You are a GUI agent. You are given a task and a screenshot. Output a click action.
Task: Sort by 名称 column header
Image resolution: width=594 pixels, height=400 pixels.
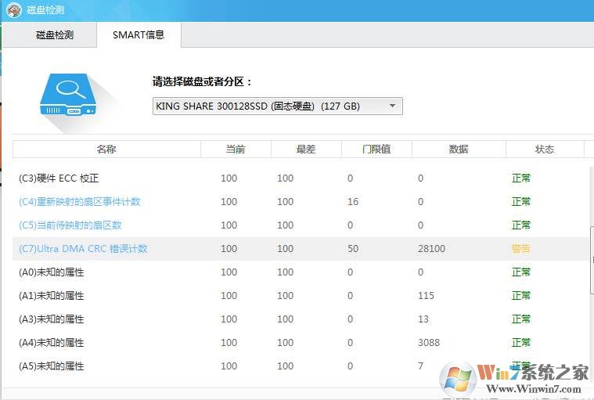106,149
